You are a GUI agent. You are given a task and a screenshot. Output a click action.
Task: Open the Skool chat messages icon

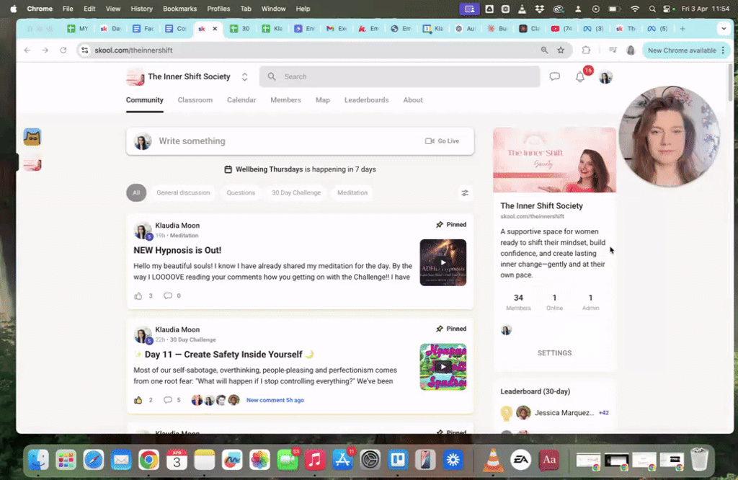[554, 76]
